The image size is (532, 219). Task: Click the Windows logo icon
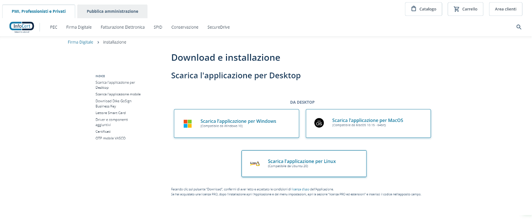188,124
